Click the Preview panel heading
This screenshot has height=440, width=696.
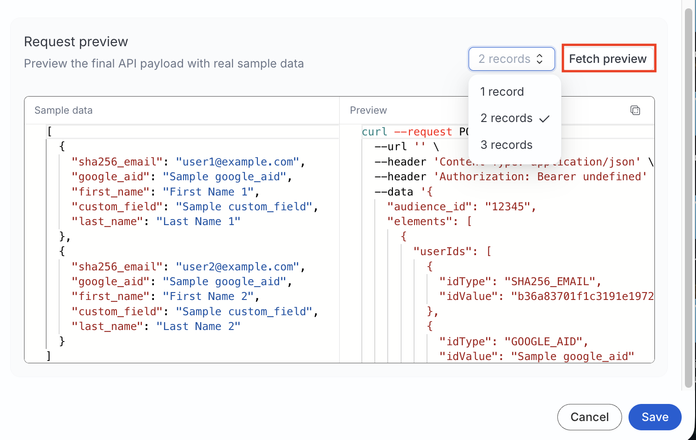(368, 110)
